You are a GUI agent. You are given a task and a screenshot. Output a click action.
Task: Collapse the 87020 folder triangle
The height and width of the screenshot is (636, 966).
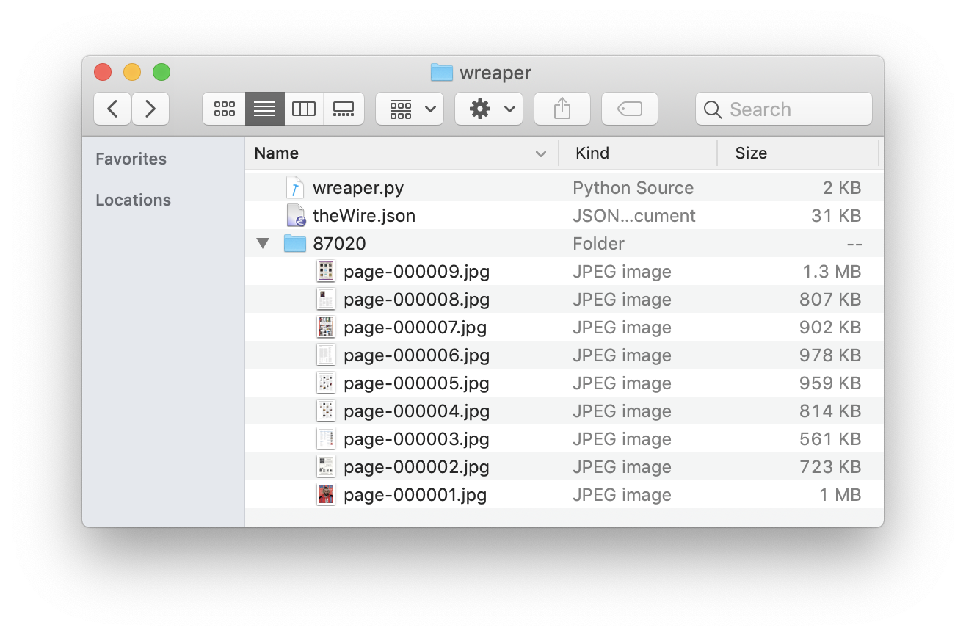tap(263, 244)
